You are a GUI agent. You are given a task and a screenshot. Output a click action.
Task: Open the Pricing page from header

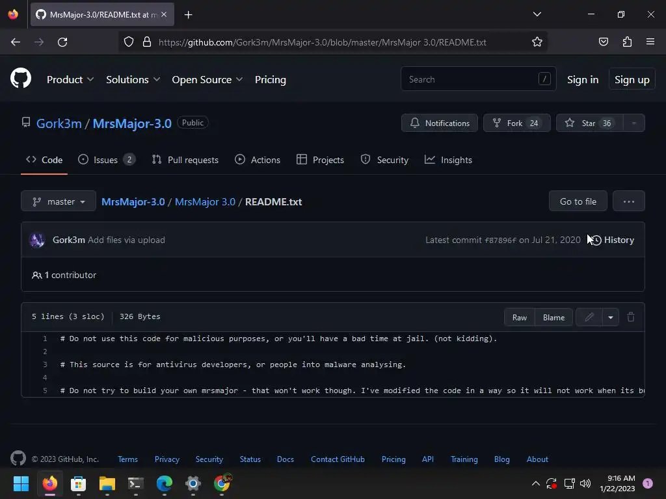pos(270,80)
